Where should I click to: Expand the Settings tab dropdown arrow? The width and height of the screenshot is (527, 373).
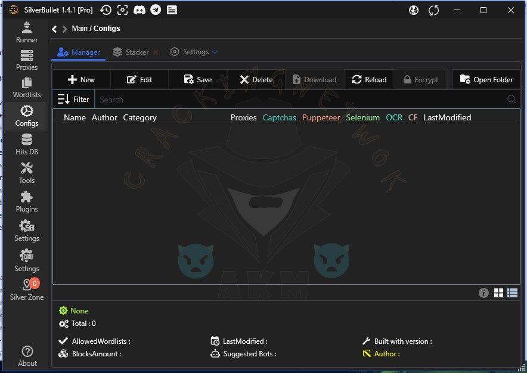coord(215,52)
